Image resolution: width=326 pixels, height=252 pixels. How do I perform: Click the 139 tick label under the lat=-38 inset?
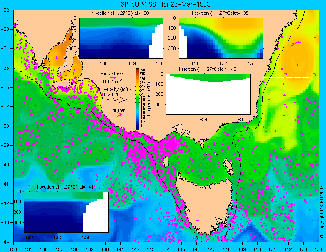(132, 63)
